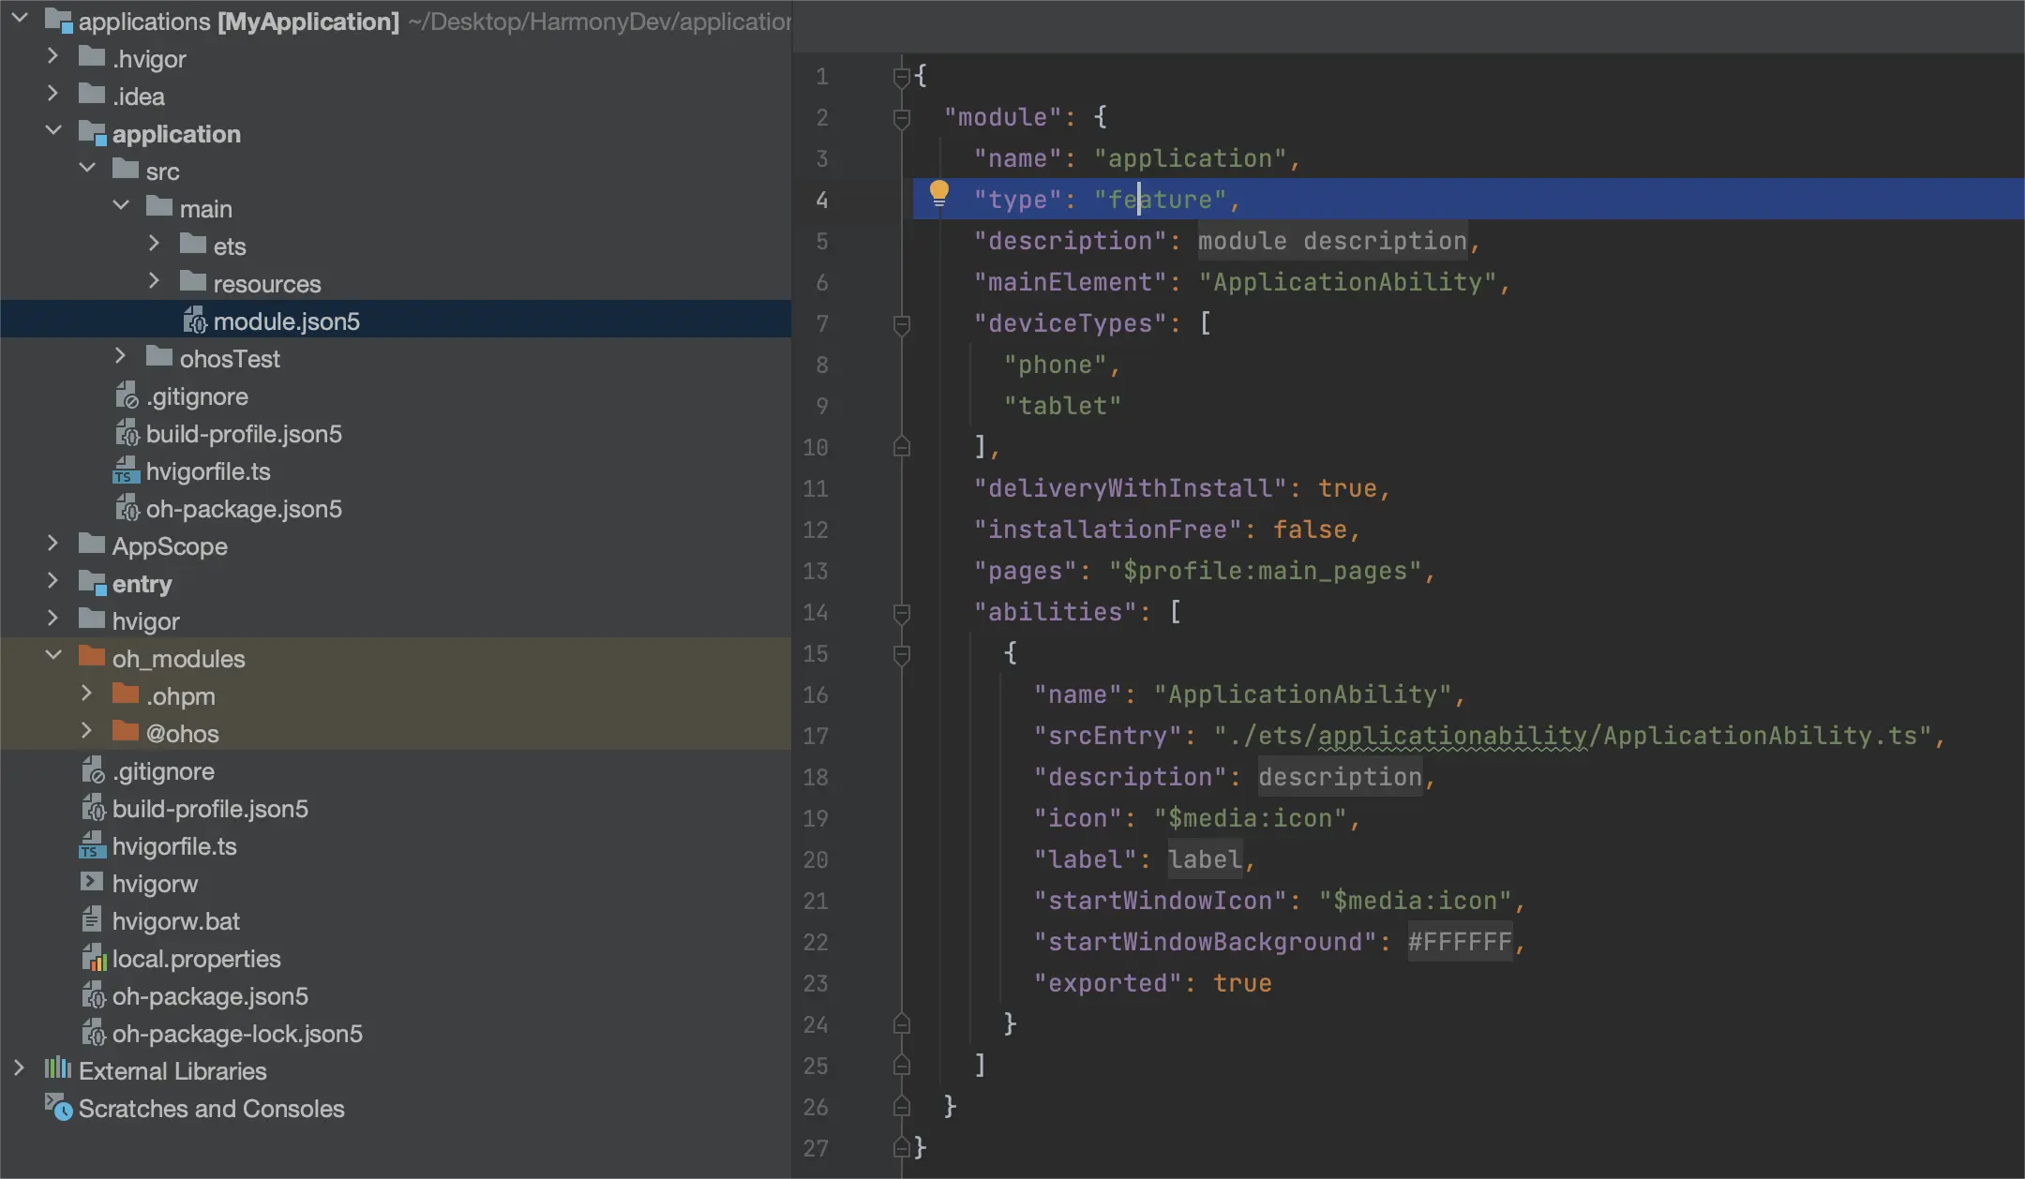
Task: Collapse the applications project root
Action: coord(20,18)
